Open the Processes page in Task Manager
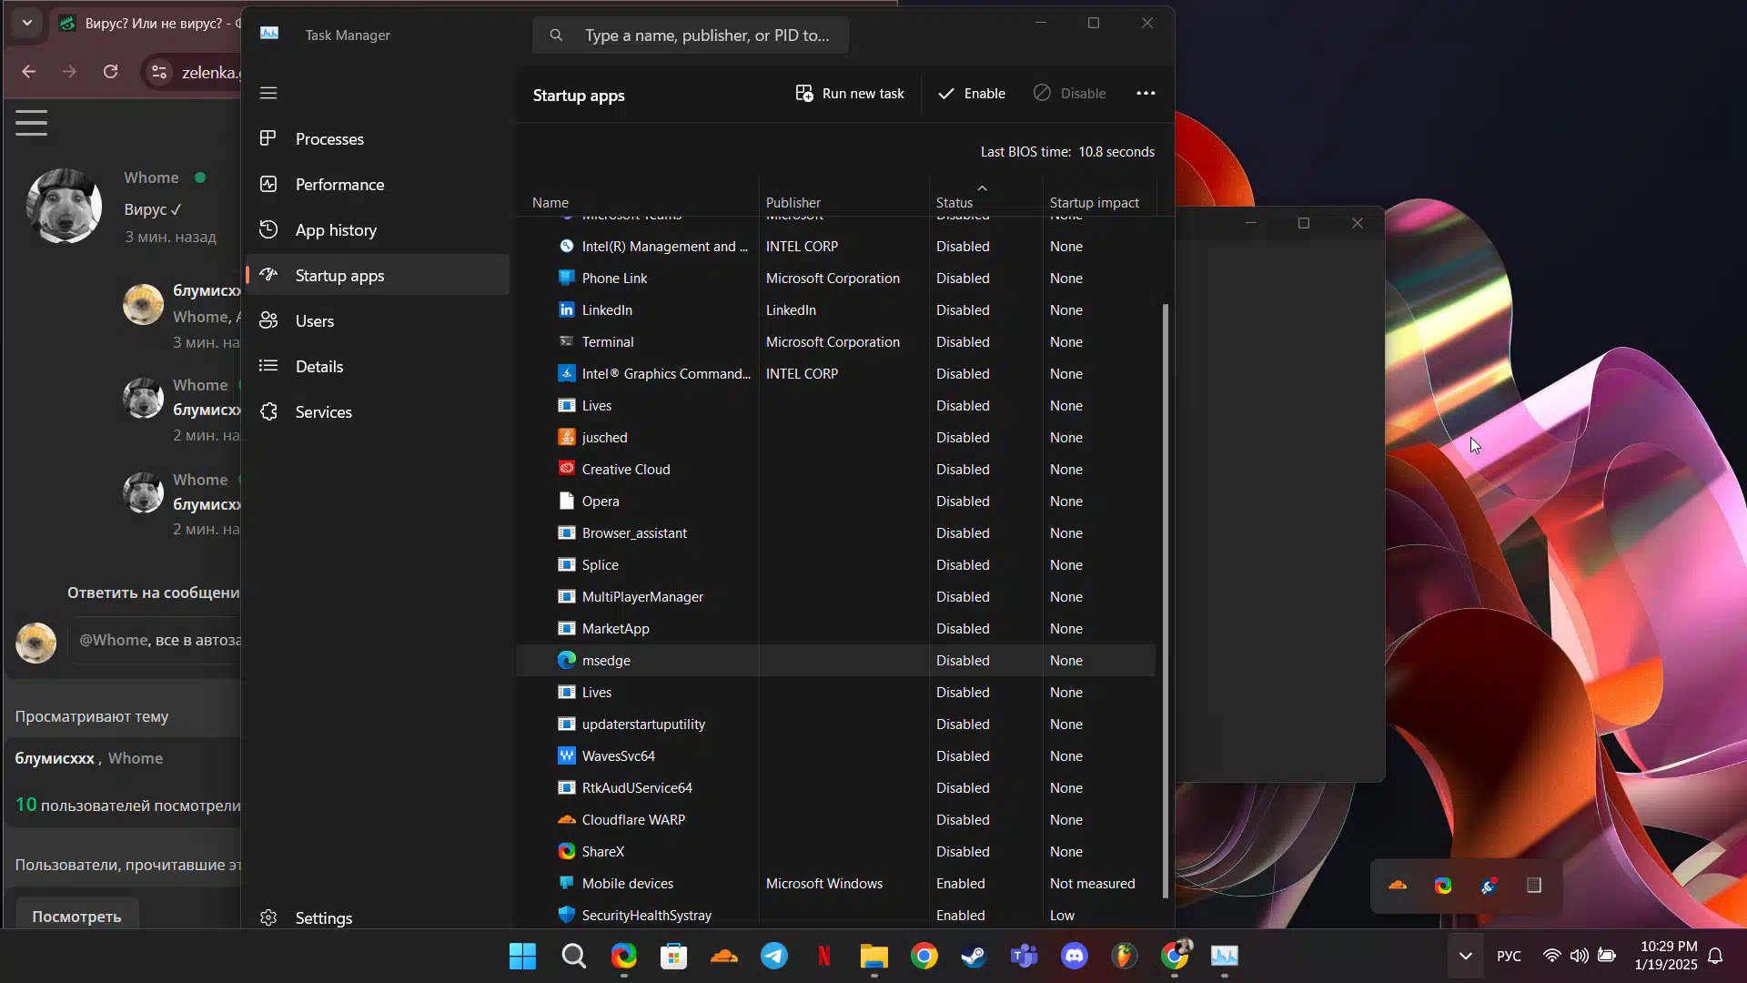This screenshot has width=1747, height=983. click(x=378, y=139)
